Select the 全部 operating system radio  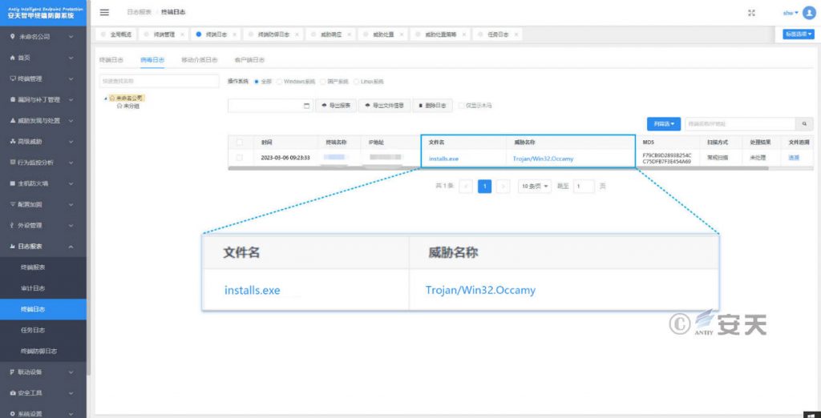[256, 82]
